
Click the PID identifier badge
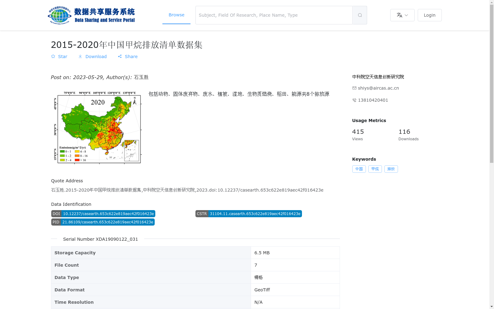click(103, 222)
